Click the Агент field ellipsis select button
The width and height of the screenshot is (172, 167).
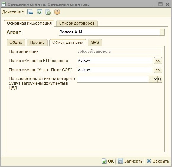(x=162, y=32)
